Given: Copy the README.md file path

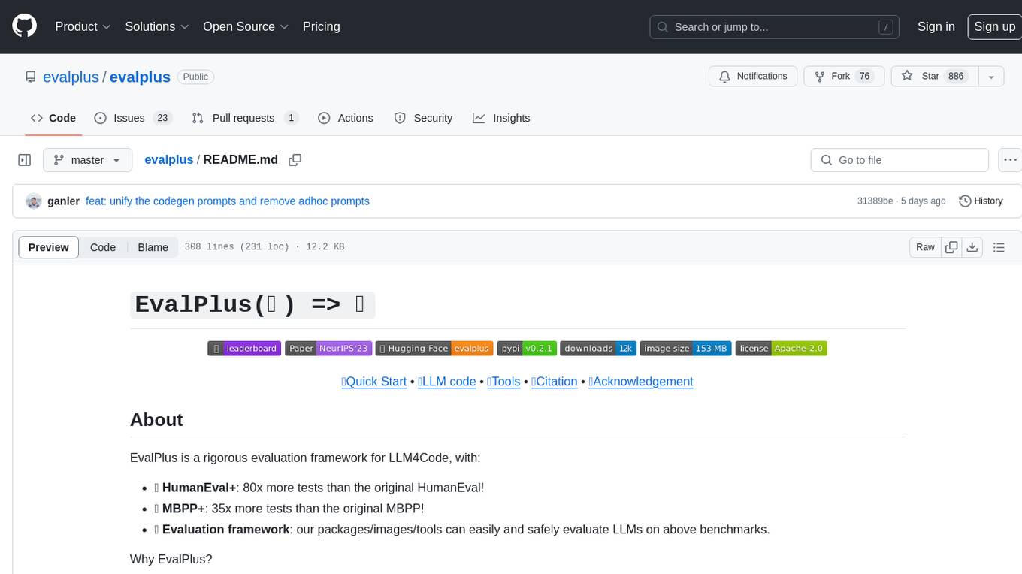Looking at the screenshot, I should (295, 160).
